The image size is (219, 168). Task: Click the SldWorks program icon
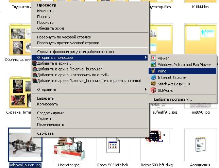(153, 90)
